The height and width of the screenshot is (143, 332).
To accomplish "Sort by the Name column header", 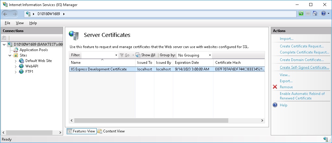I will point(102,63).
